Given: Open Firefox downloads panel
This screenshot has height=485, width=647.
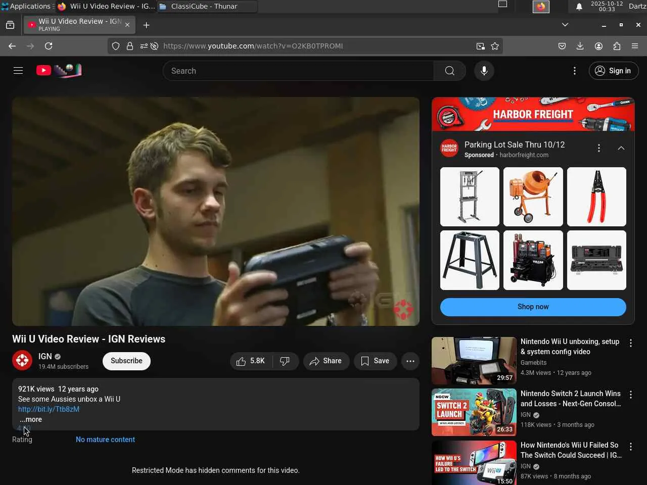Looking at the screenshot, I should coord(580,46).
